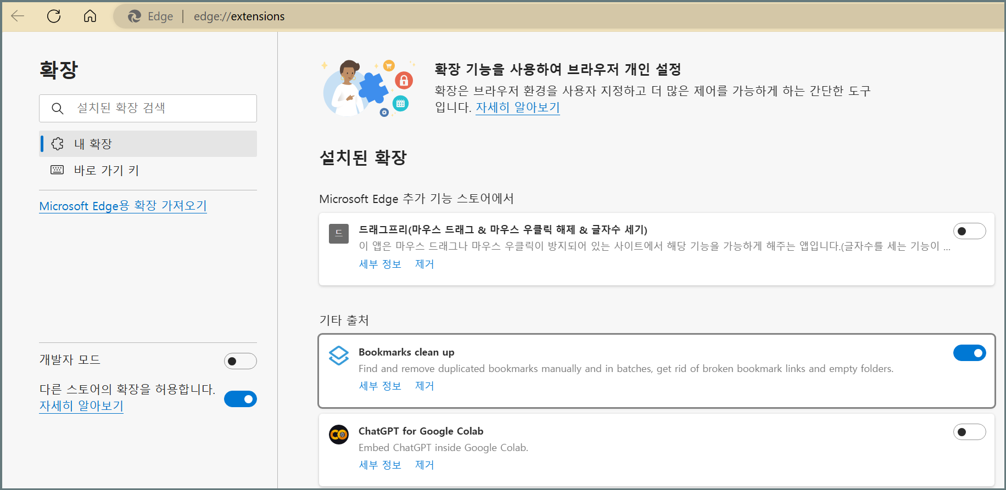Click the Bookmarks clean up title text
Viewport: 1006px width, 490px height.
tap(406, 352)
